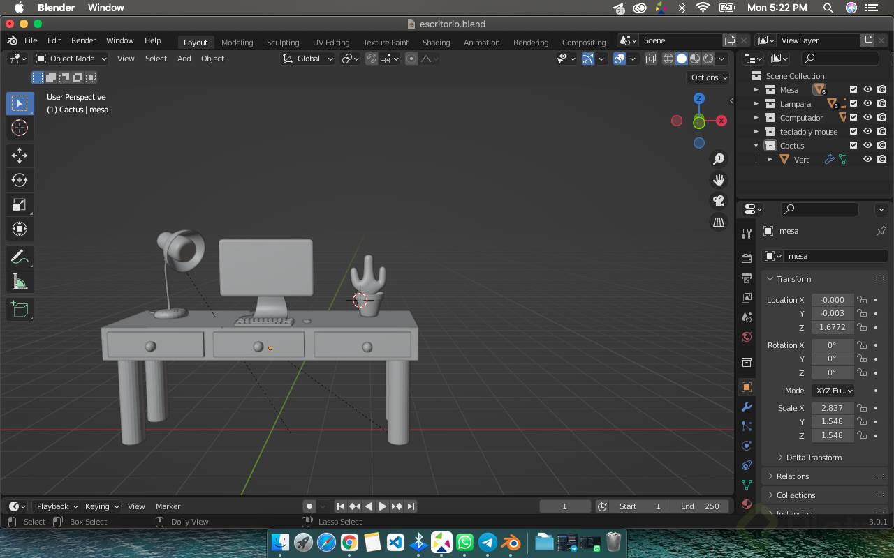Adjust the Location Z value slider
Screen dimensions: 894x558
pos(833,327)
